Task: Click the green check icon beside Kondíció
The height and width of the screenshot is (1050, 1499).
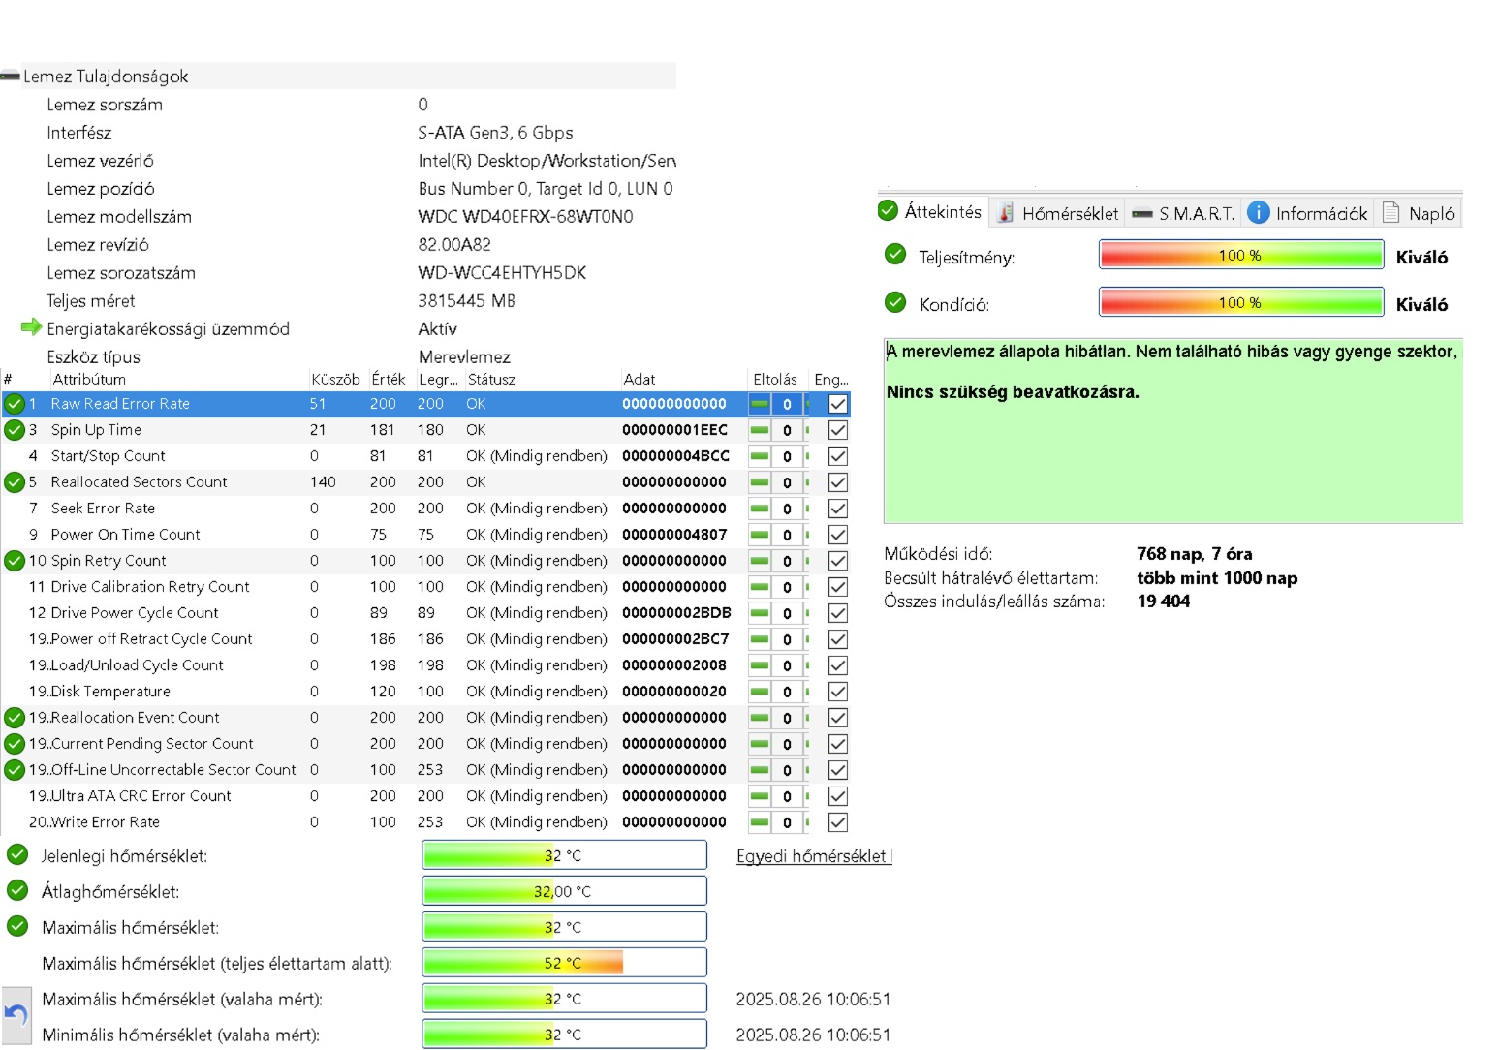Action: (x=895, y=303)
